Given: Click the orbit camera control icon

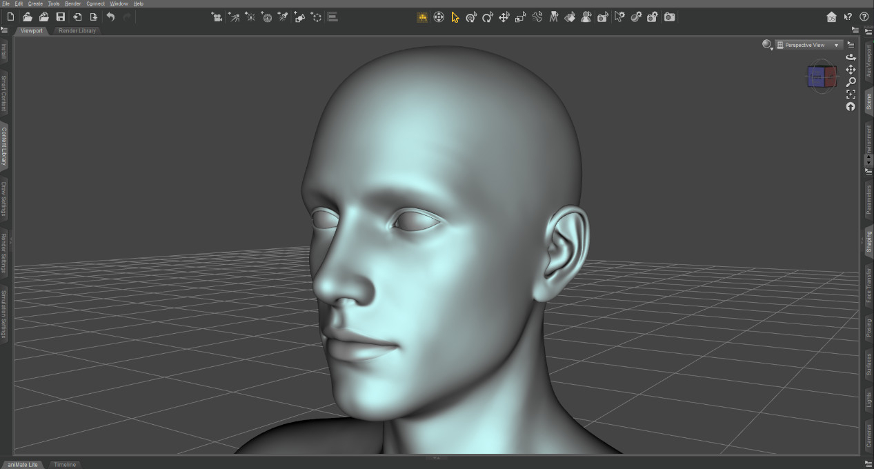Looking at the screenshot, I should tap(851, 57).
